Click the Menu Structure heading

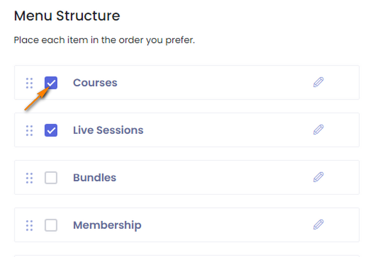coord(67,16)
